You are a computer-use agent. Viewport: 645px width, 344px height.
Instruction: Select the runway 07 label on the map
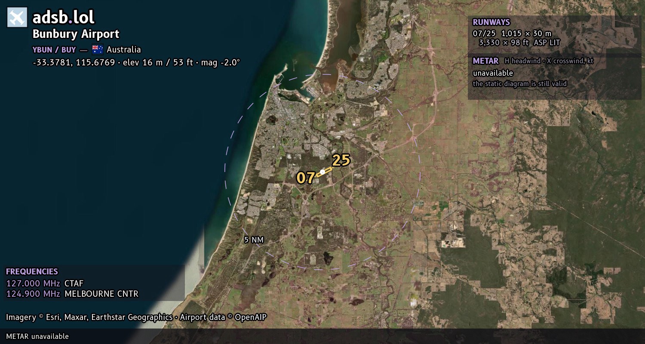coord(306,178)
